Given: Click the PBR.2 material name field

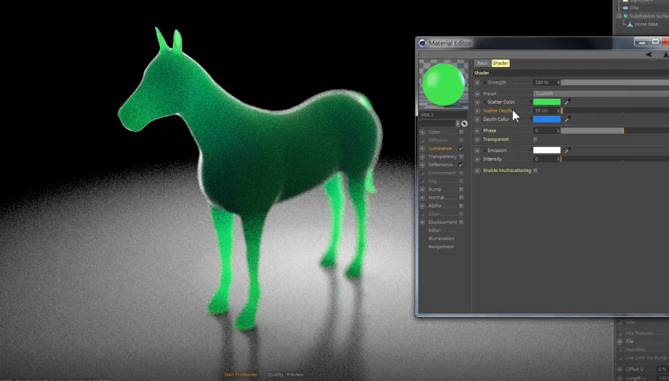Looking at the screenshot, I should click(444, 115).
